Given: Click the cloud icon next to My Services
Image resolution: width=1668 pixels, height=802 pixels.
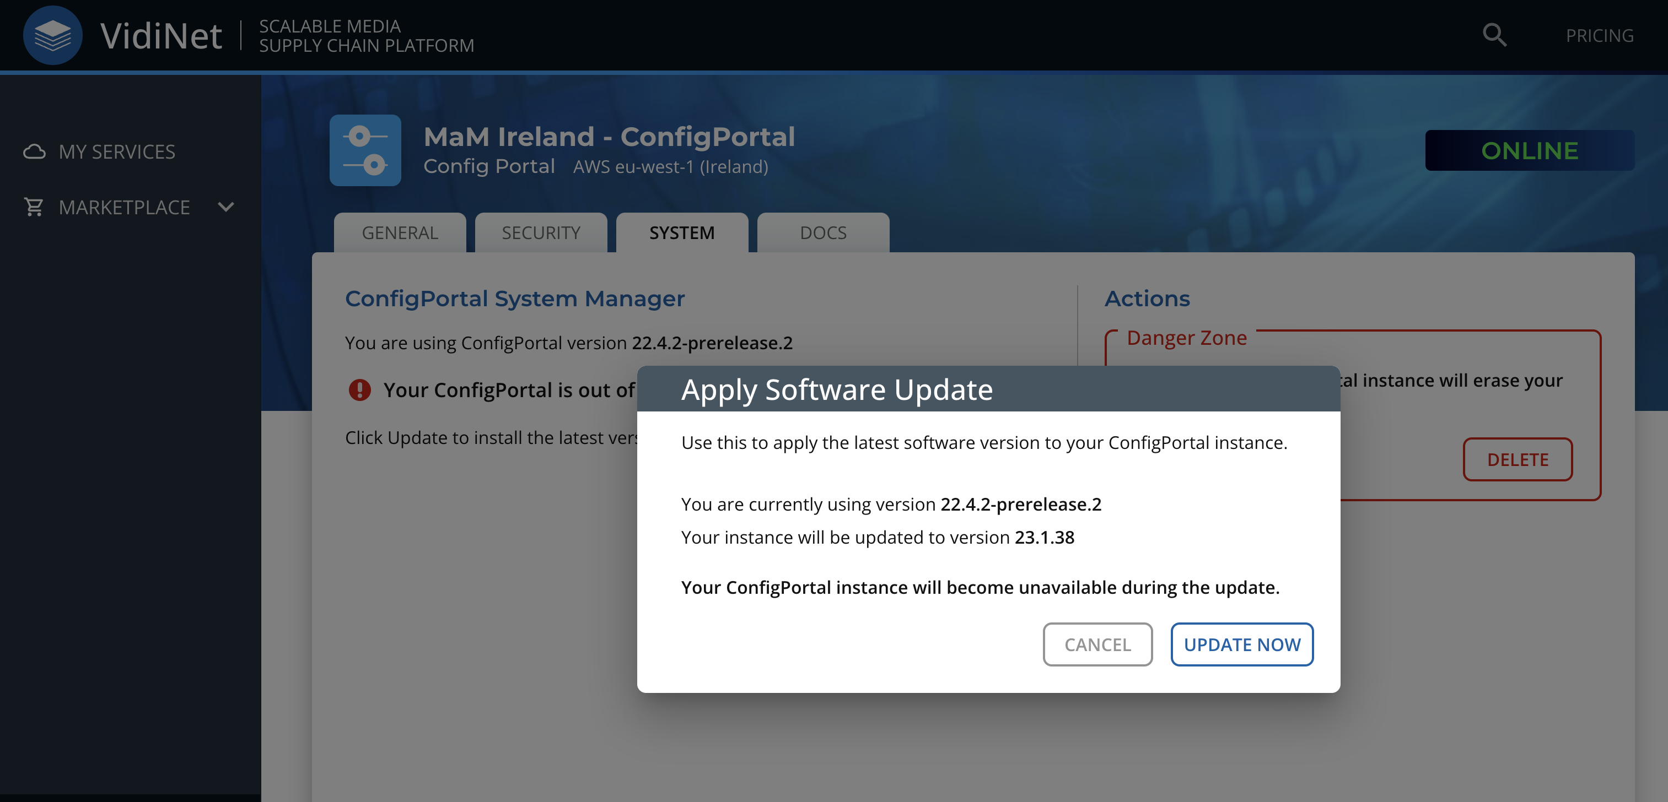Looking at the screenshot, I should pyautogui.click(x=34, y=151).
